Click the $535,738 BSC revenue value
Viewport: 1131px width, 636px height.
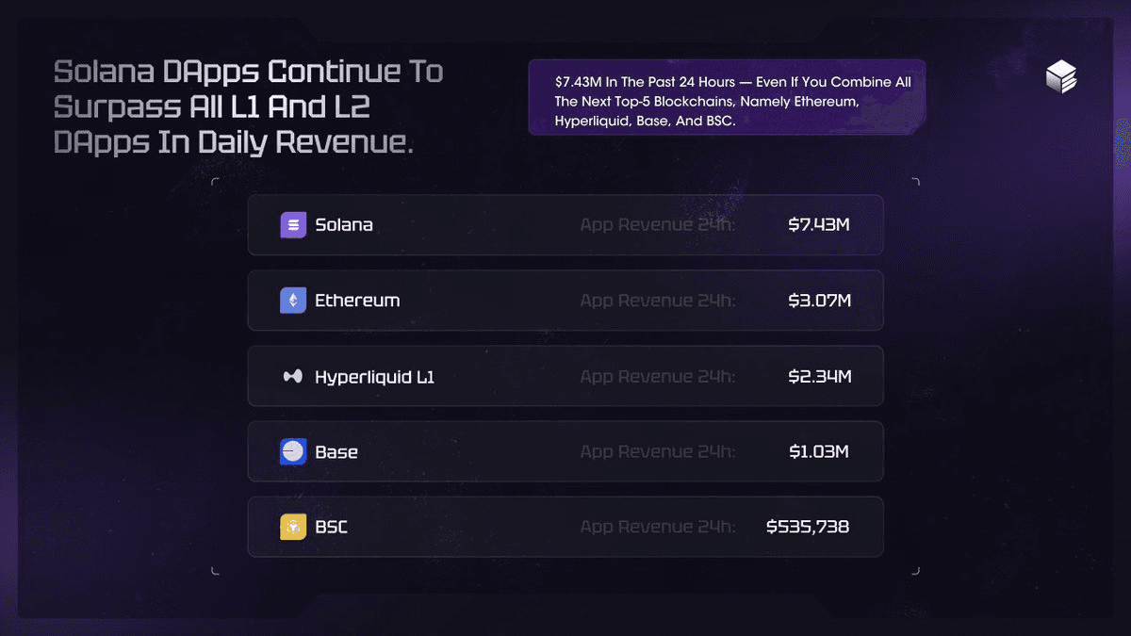[808, 527]
